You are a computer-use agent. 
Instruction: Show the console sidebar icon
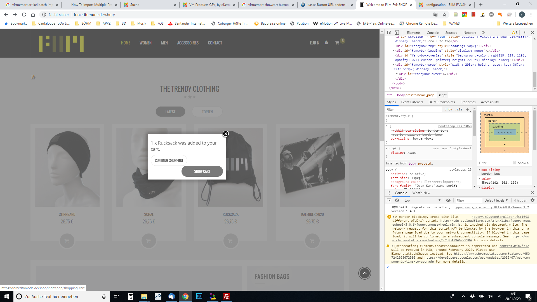pyautogui.click(x=389, y=200)
